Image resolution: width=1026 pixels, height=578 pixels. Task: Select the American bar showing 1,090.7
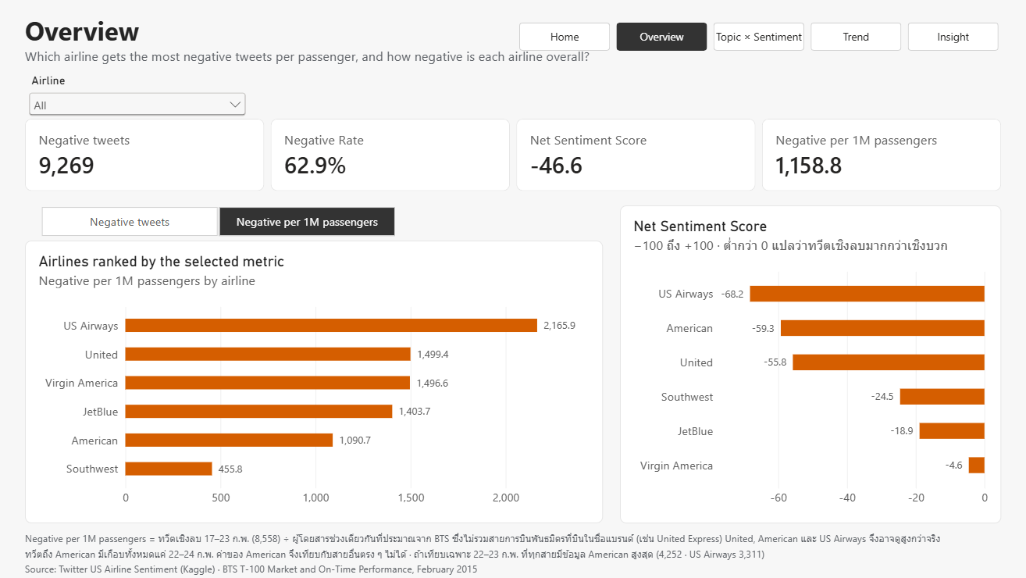pos(229,441)
